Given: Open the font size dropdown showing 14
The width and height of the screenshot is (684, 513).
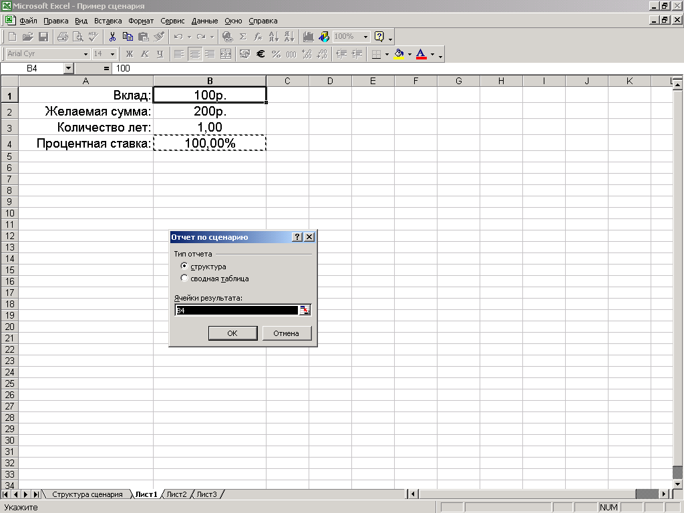Looking at the screenshot, I should (112, 53).
